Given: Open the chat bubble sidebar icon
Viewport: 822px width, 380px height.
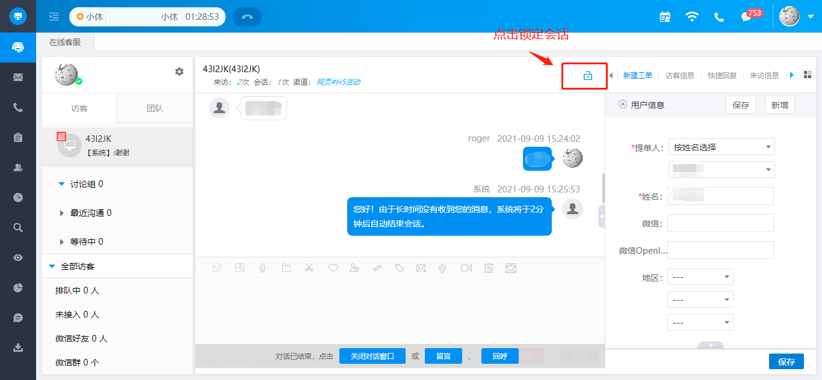Looking at the screenshot, I should [x=18, y=317].
